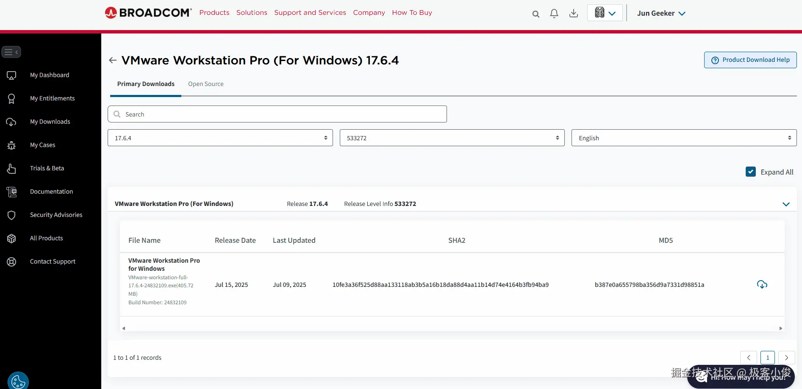This screenshot has height=389, width=802.
Task: Open Contact Support menu item
Action: point(53,261)
